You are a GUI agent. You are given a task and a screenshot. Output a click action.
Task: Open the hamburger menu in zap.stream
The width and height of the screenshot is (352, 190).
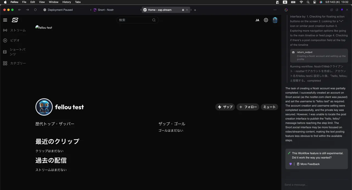coord(5,20)
